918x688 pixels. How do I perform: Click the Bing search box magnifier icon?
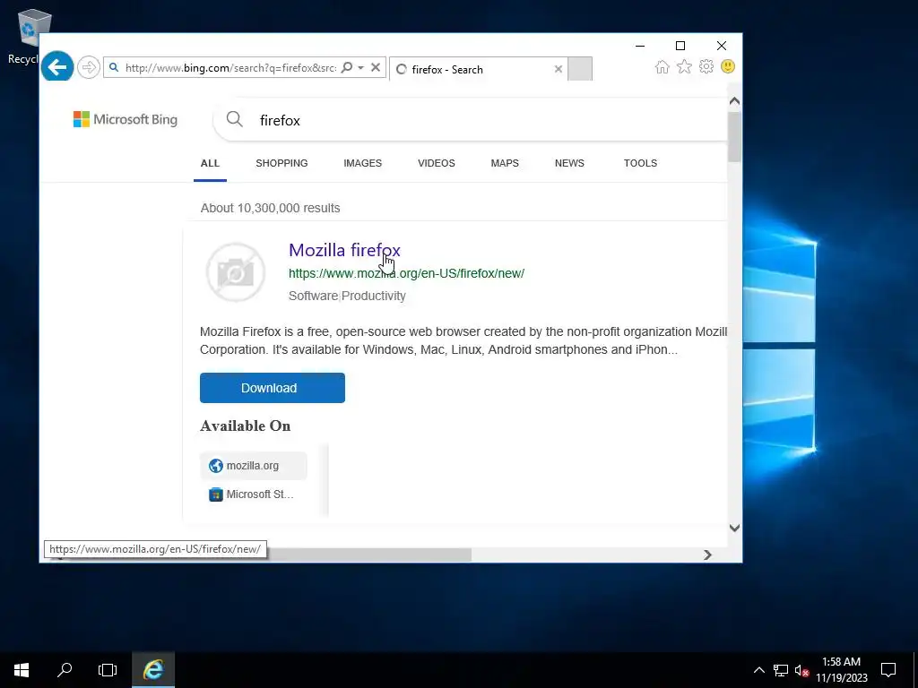coord(234,119)
